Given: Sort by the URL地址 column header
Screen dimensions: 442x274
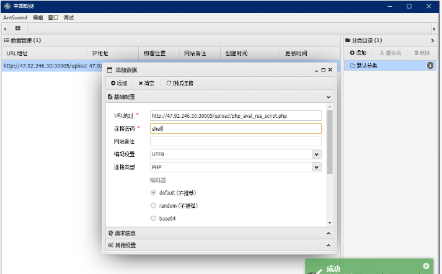Looking at the screenshot, I should point(45,53).
